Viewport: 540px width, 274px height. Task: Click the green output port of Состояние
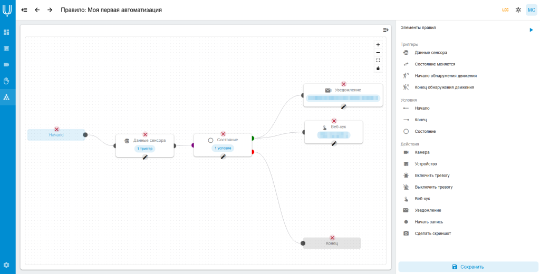[x=253, y=139]
